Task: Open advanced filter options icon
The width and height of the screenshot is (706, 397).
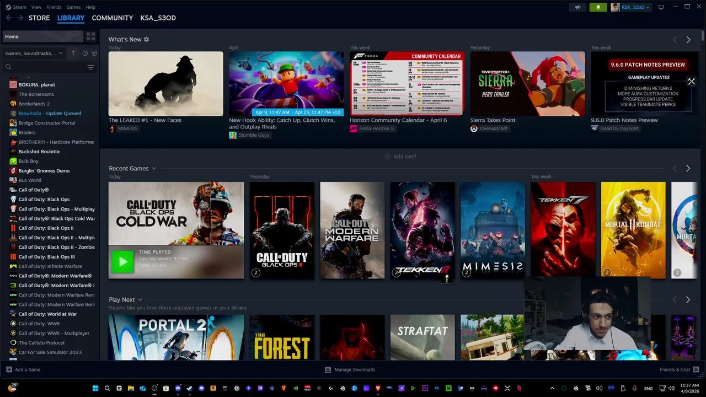Action: [x=90, y=67]
